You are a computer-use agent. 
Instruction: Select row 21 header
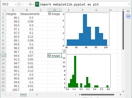tap(3, 90)
